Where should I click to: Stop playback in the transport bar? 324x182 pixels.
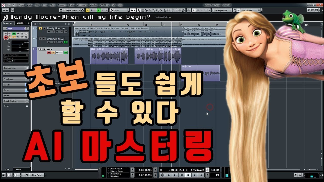(x=188, y=175)
